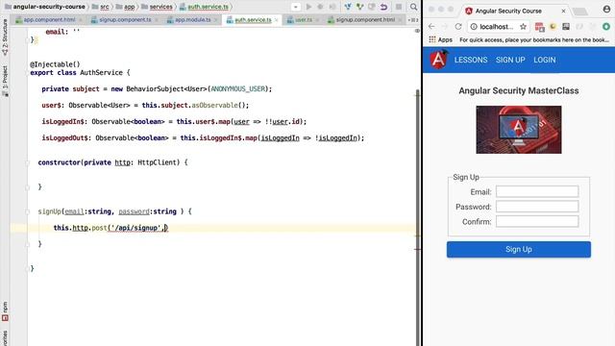Click SIGN UP navigation link
615x346 pixels.
click(510, 60)
